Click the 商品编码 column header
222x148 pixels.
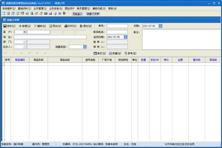tap(20, 60)
